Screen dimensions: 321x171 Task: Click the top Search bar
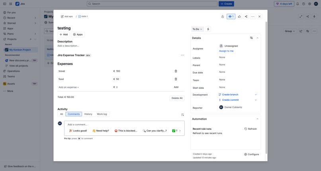click(152, 4)
